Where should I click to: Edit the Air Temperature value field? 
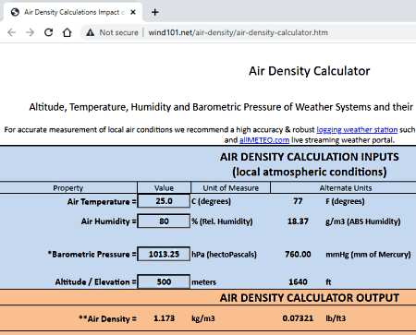tap(164, 201)
